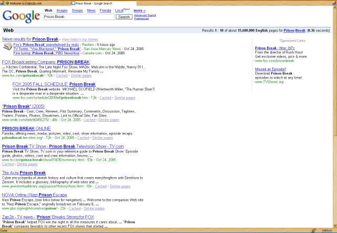The image size is (337, 233).
Task: Click 'Break' in the results summary bar
Action: click(x=300, y=31)
